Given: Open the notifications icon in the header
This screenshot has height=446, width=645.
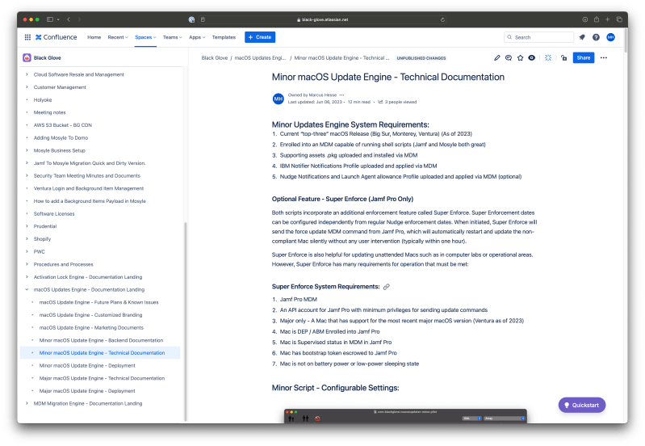Looking at the screenshot, I should point(582,37).
